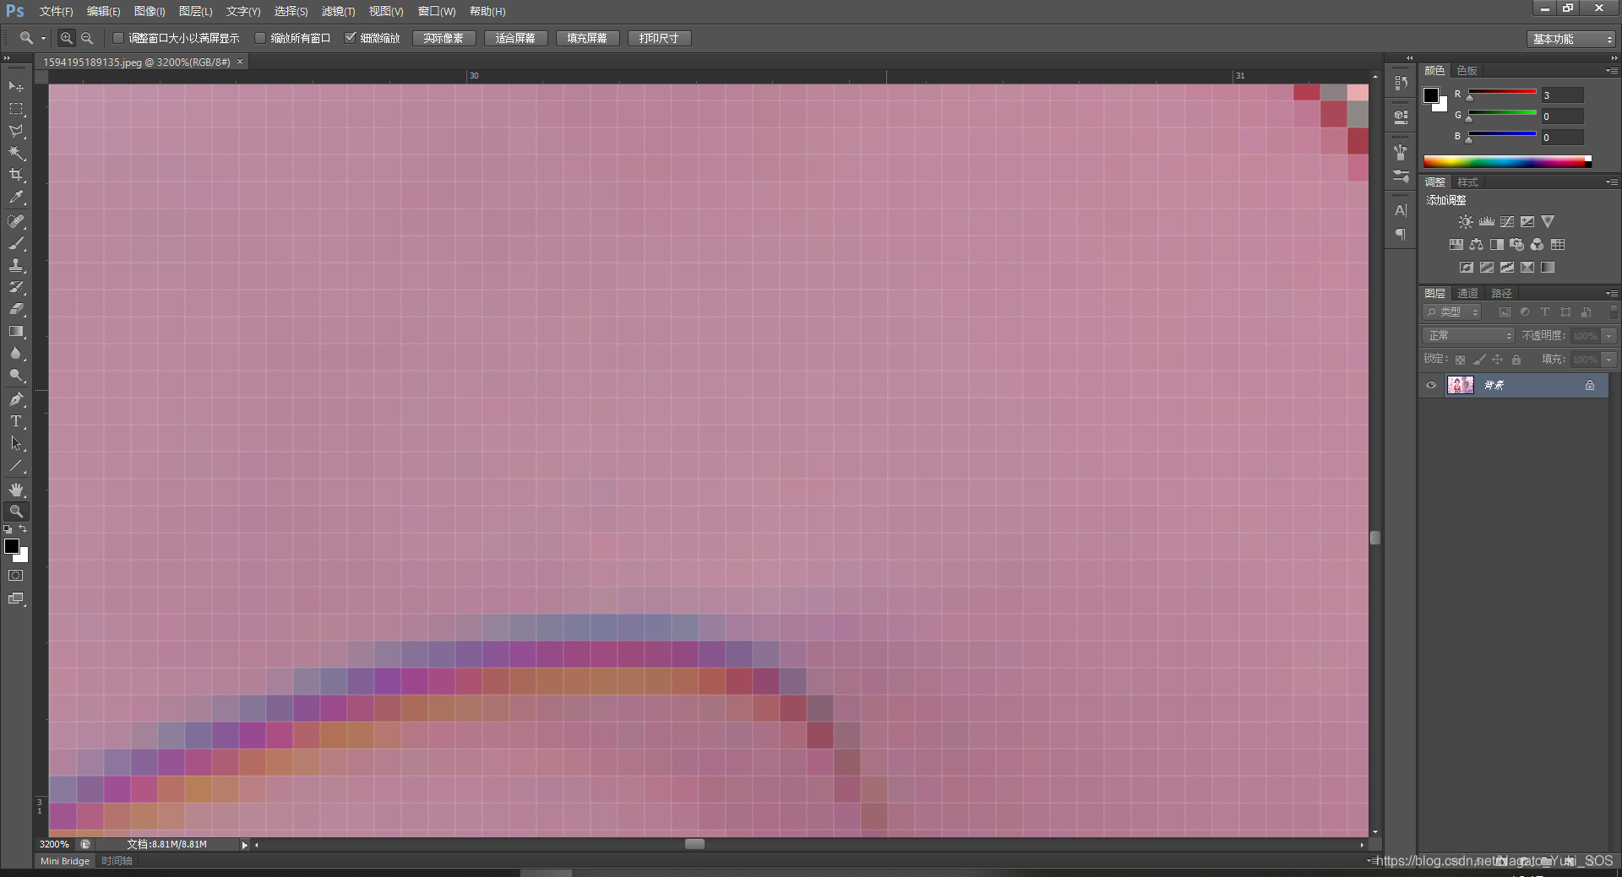The height and width of the screenshot is (877, 1622).
Task: Switch to the 色板 tab
Action: point(1467,70)
